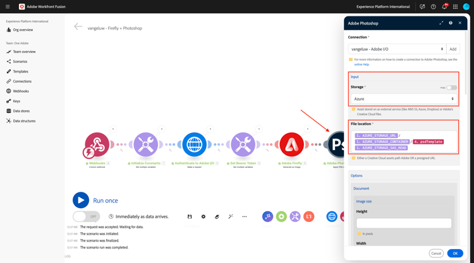Click log entry The scenario was initiated
This screenshot has width=474, height=263.
(x=99, y=234)
